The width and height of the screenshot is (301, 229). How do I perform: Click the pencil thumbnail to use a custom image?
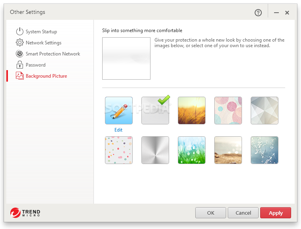[119, 111]
